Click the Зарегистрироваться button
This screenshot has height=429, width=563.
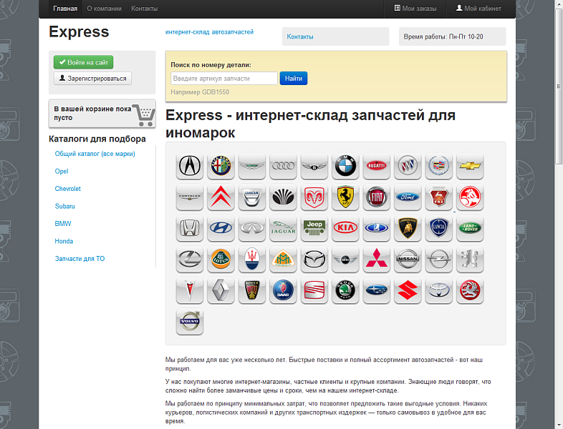(x=92, y=79)
